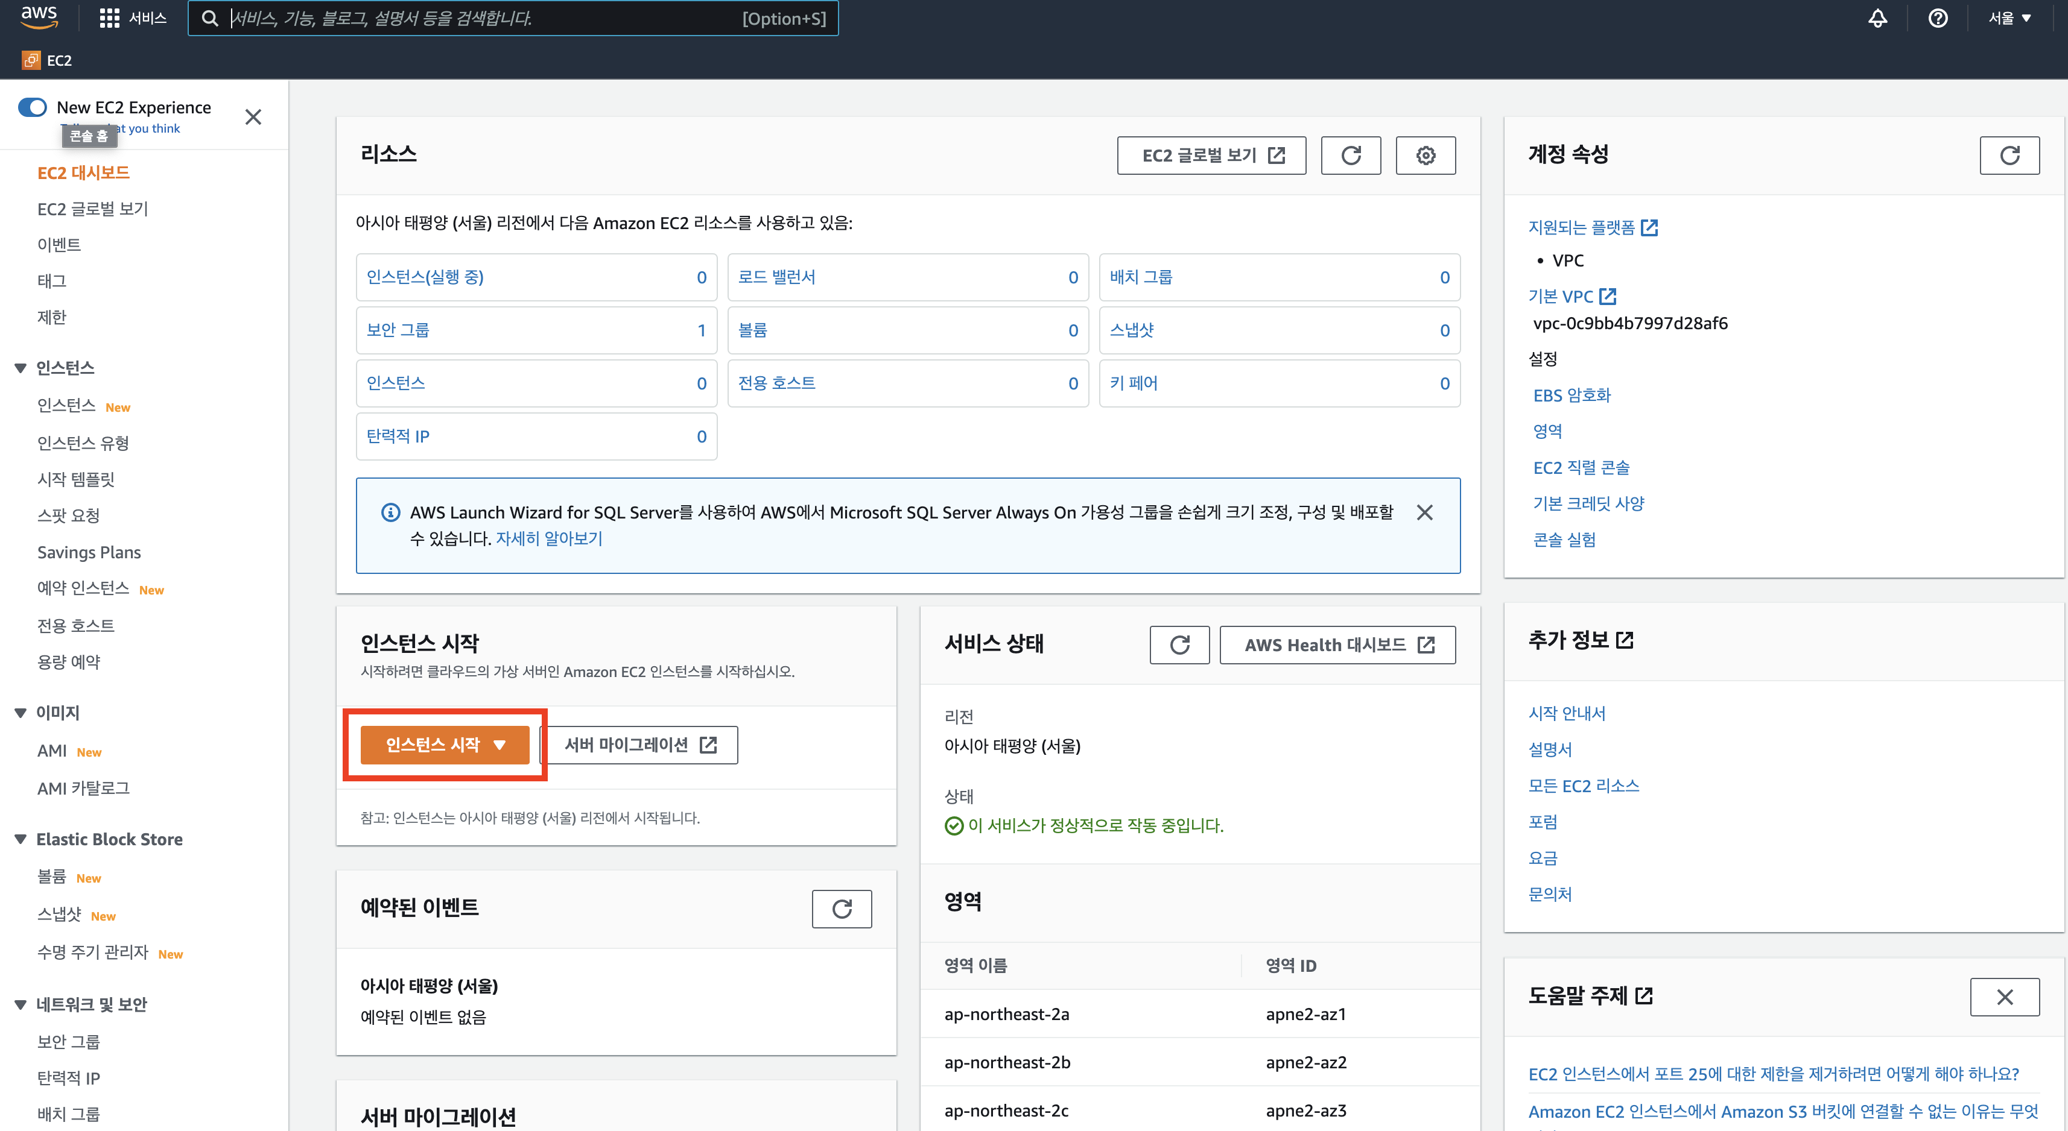Refresh the 계정 속성 panel
Viewport: 2068px width, 1131px height.
(x=2009, y=156)
